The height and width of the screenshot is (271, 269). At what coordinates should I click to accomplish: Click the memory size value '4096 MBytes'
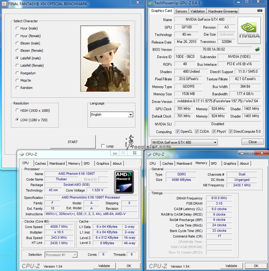coord(181,180)
